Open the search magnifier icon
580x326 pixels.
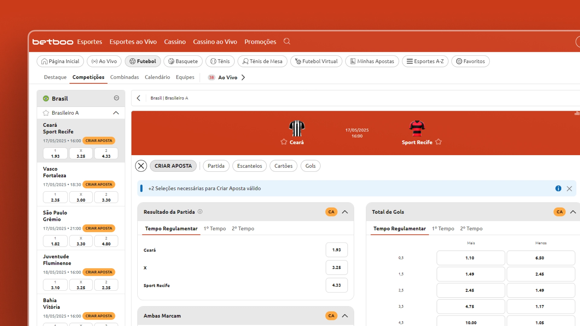287,41
